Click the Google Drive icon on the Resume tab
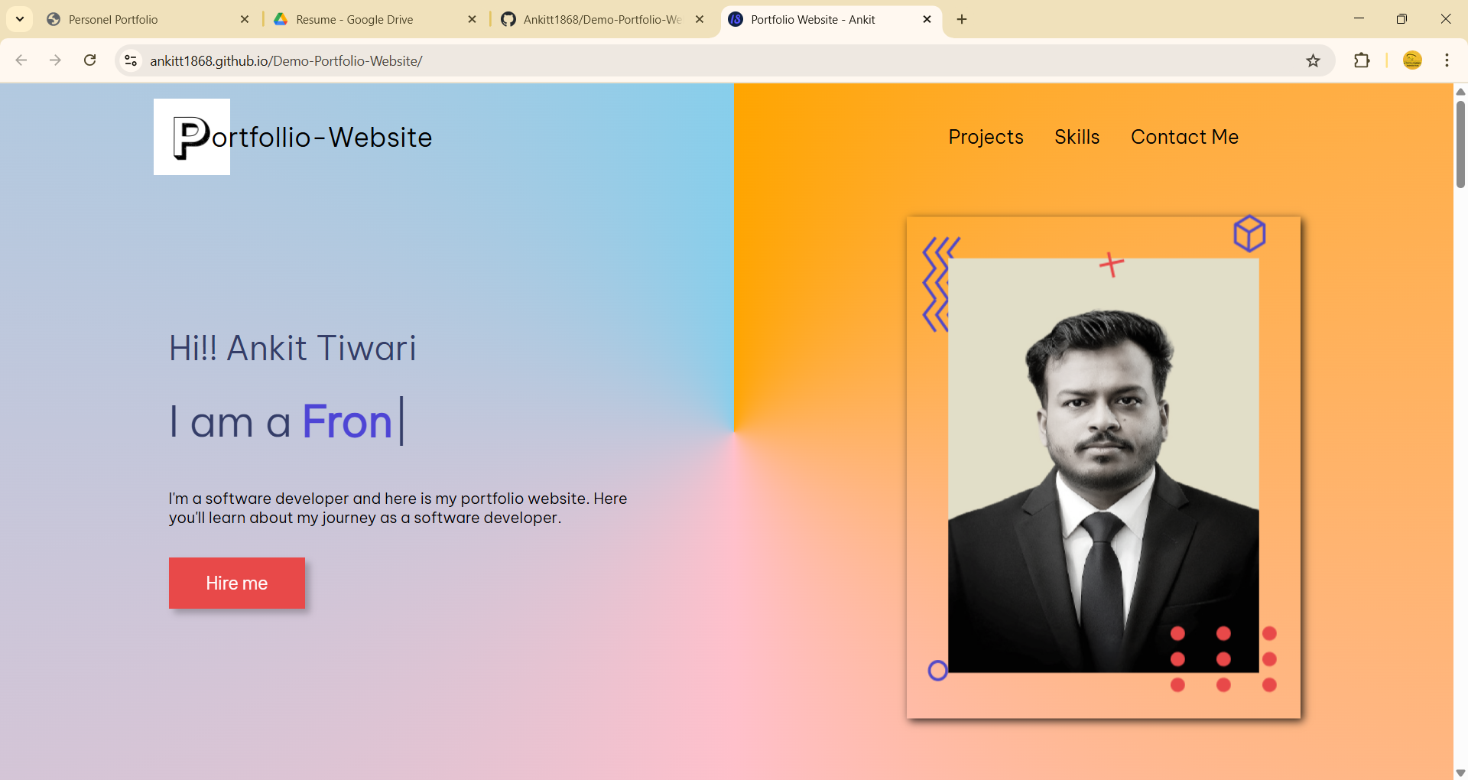Screen dimensions: 1468x780 point(281,19)
